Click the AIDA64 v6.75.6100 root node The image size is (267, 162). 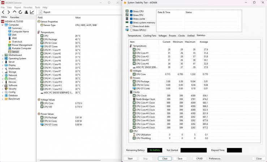pos(14,21)
